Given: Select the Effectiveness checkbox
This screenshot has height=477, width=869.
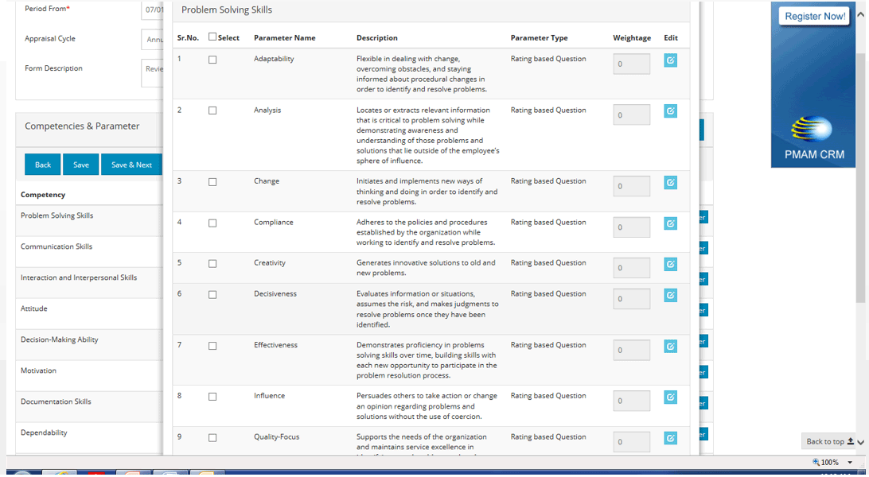Looking at the screenshot, I should (x=212, y=346).
